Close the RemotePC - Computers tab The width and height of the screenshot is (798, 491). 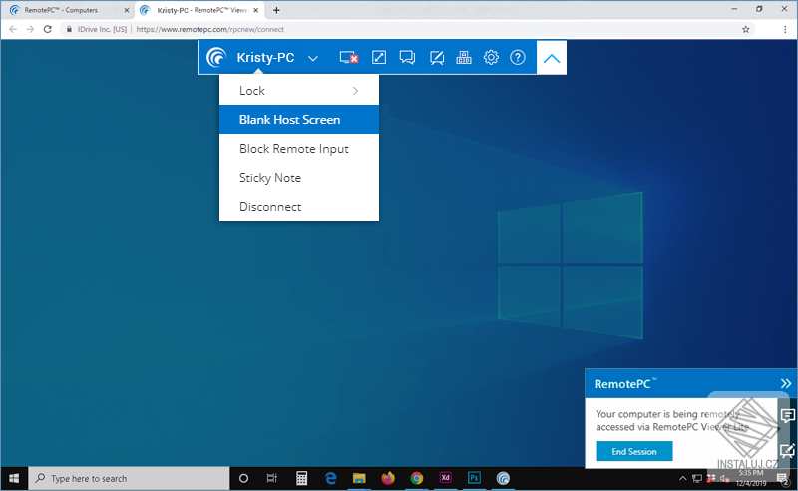click(127, 10)
